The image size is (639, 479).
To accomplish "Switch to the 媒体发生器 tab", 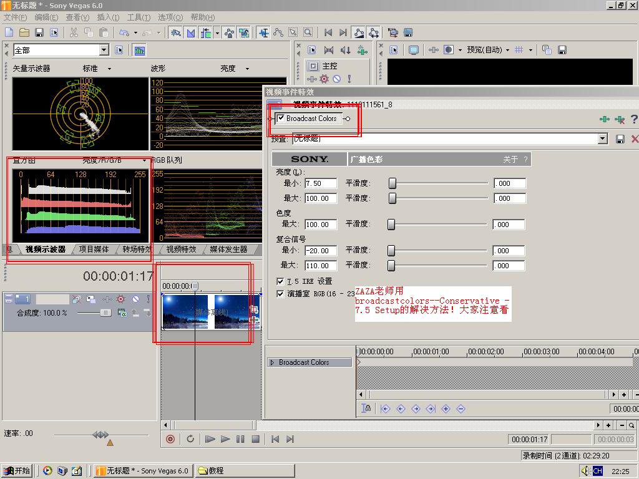I will click(228, 249).
